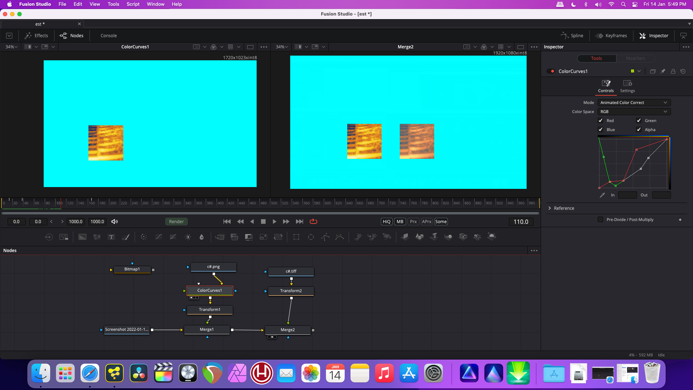The height and width of the screenshot is (390, 693).
Task: Add a Color Curves tool from toolbar
Action: [158, 237]
